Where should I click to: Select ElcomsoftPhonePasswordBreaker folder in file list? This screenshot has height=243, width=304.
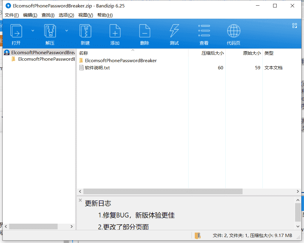click(x=121, y=61)
